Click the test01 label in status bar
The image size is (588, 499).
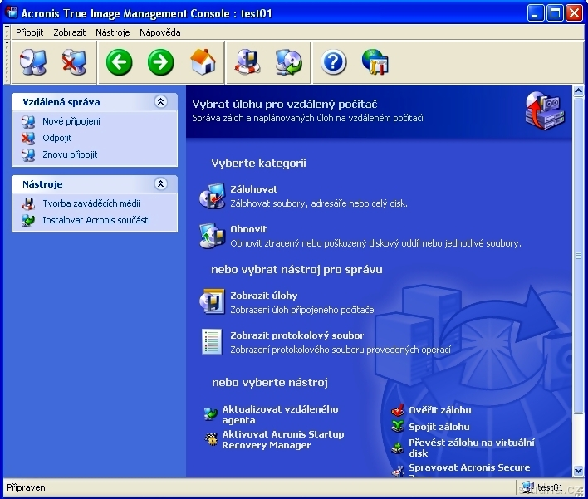pos(550,487)
